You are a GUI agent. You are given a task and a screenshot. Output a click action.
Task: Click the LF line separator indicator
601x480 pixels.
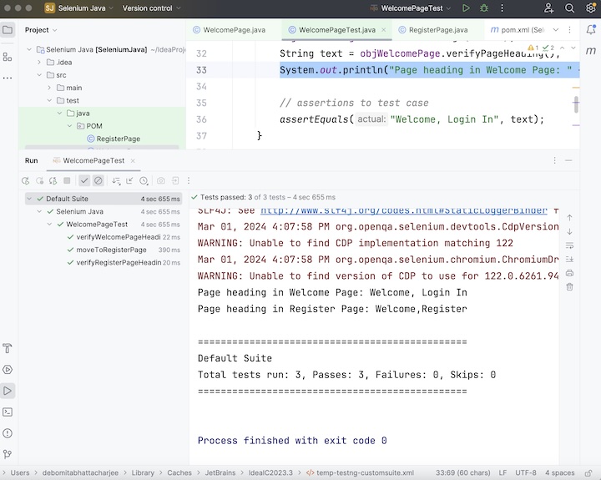tap(503, 472)
